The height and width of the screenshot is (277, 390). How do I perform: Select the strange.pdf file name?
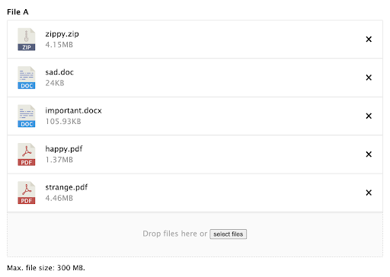click(x=66, y=187)
